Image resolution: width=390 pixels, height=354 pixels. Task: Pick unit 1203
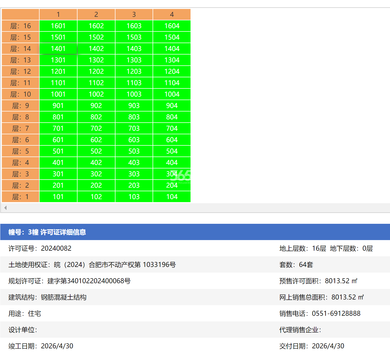[x=134, y=71]
